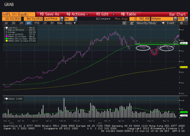
Task: Click the 'Bar Chart' title text
Action: (177, 15)
